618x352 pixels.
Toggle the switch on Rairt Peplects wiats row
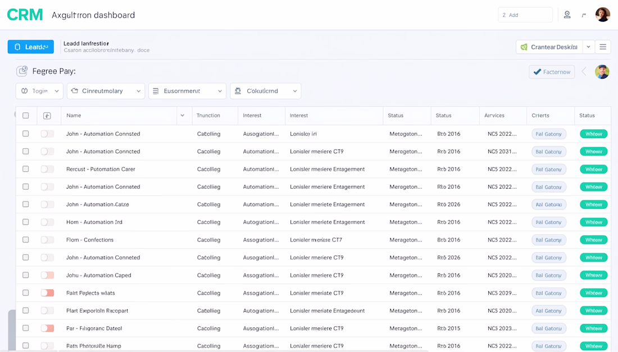[47, 292]
